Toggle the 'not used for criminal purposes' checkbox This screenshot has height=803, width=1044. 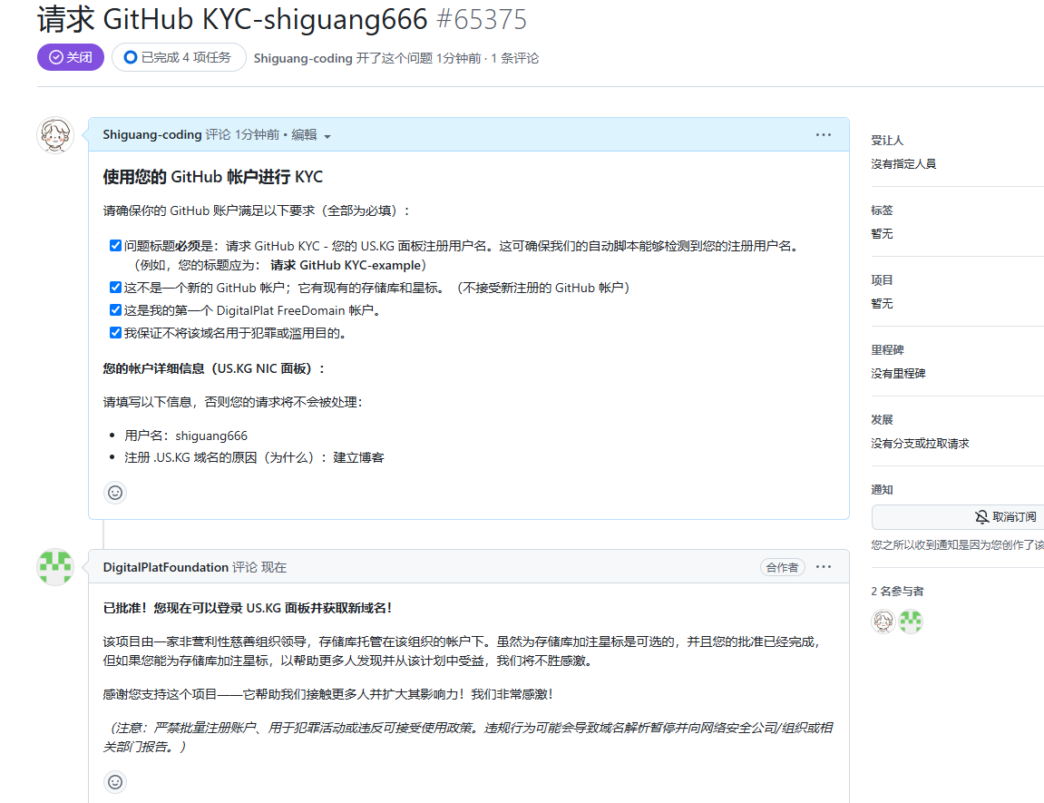(x=115, y=332)
